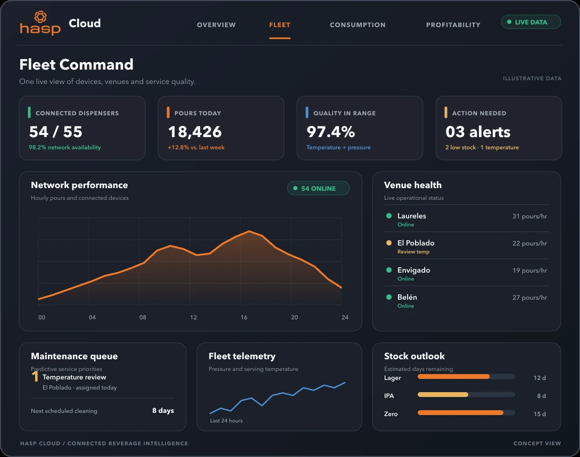Click "Next scheduled cleaning" label
This screenshot has width=580, height=457.
(x=64, y=411)
